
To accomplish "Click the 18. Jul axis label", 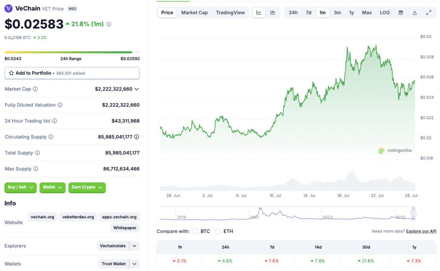I will click(x=343, y=196).
